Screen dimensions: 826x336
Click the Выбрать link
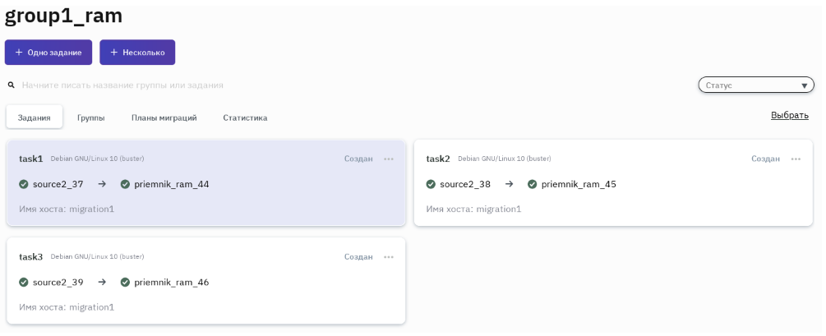[x=789, y=116]
